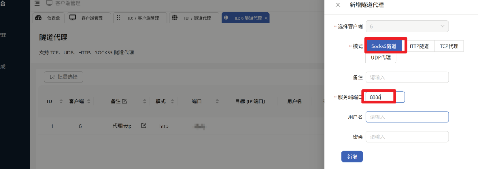Choose TCP代理 mode option
Image resolution: width=478 pixels, height=169 pixels.
pos(449,46)
